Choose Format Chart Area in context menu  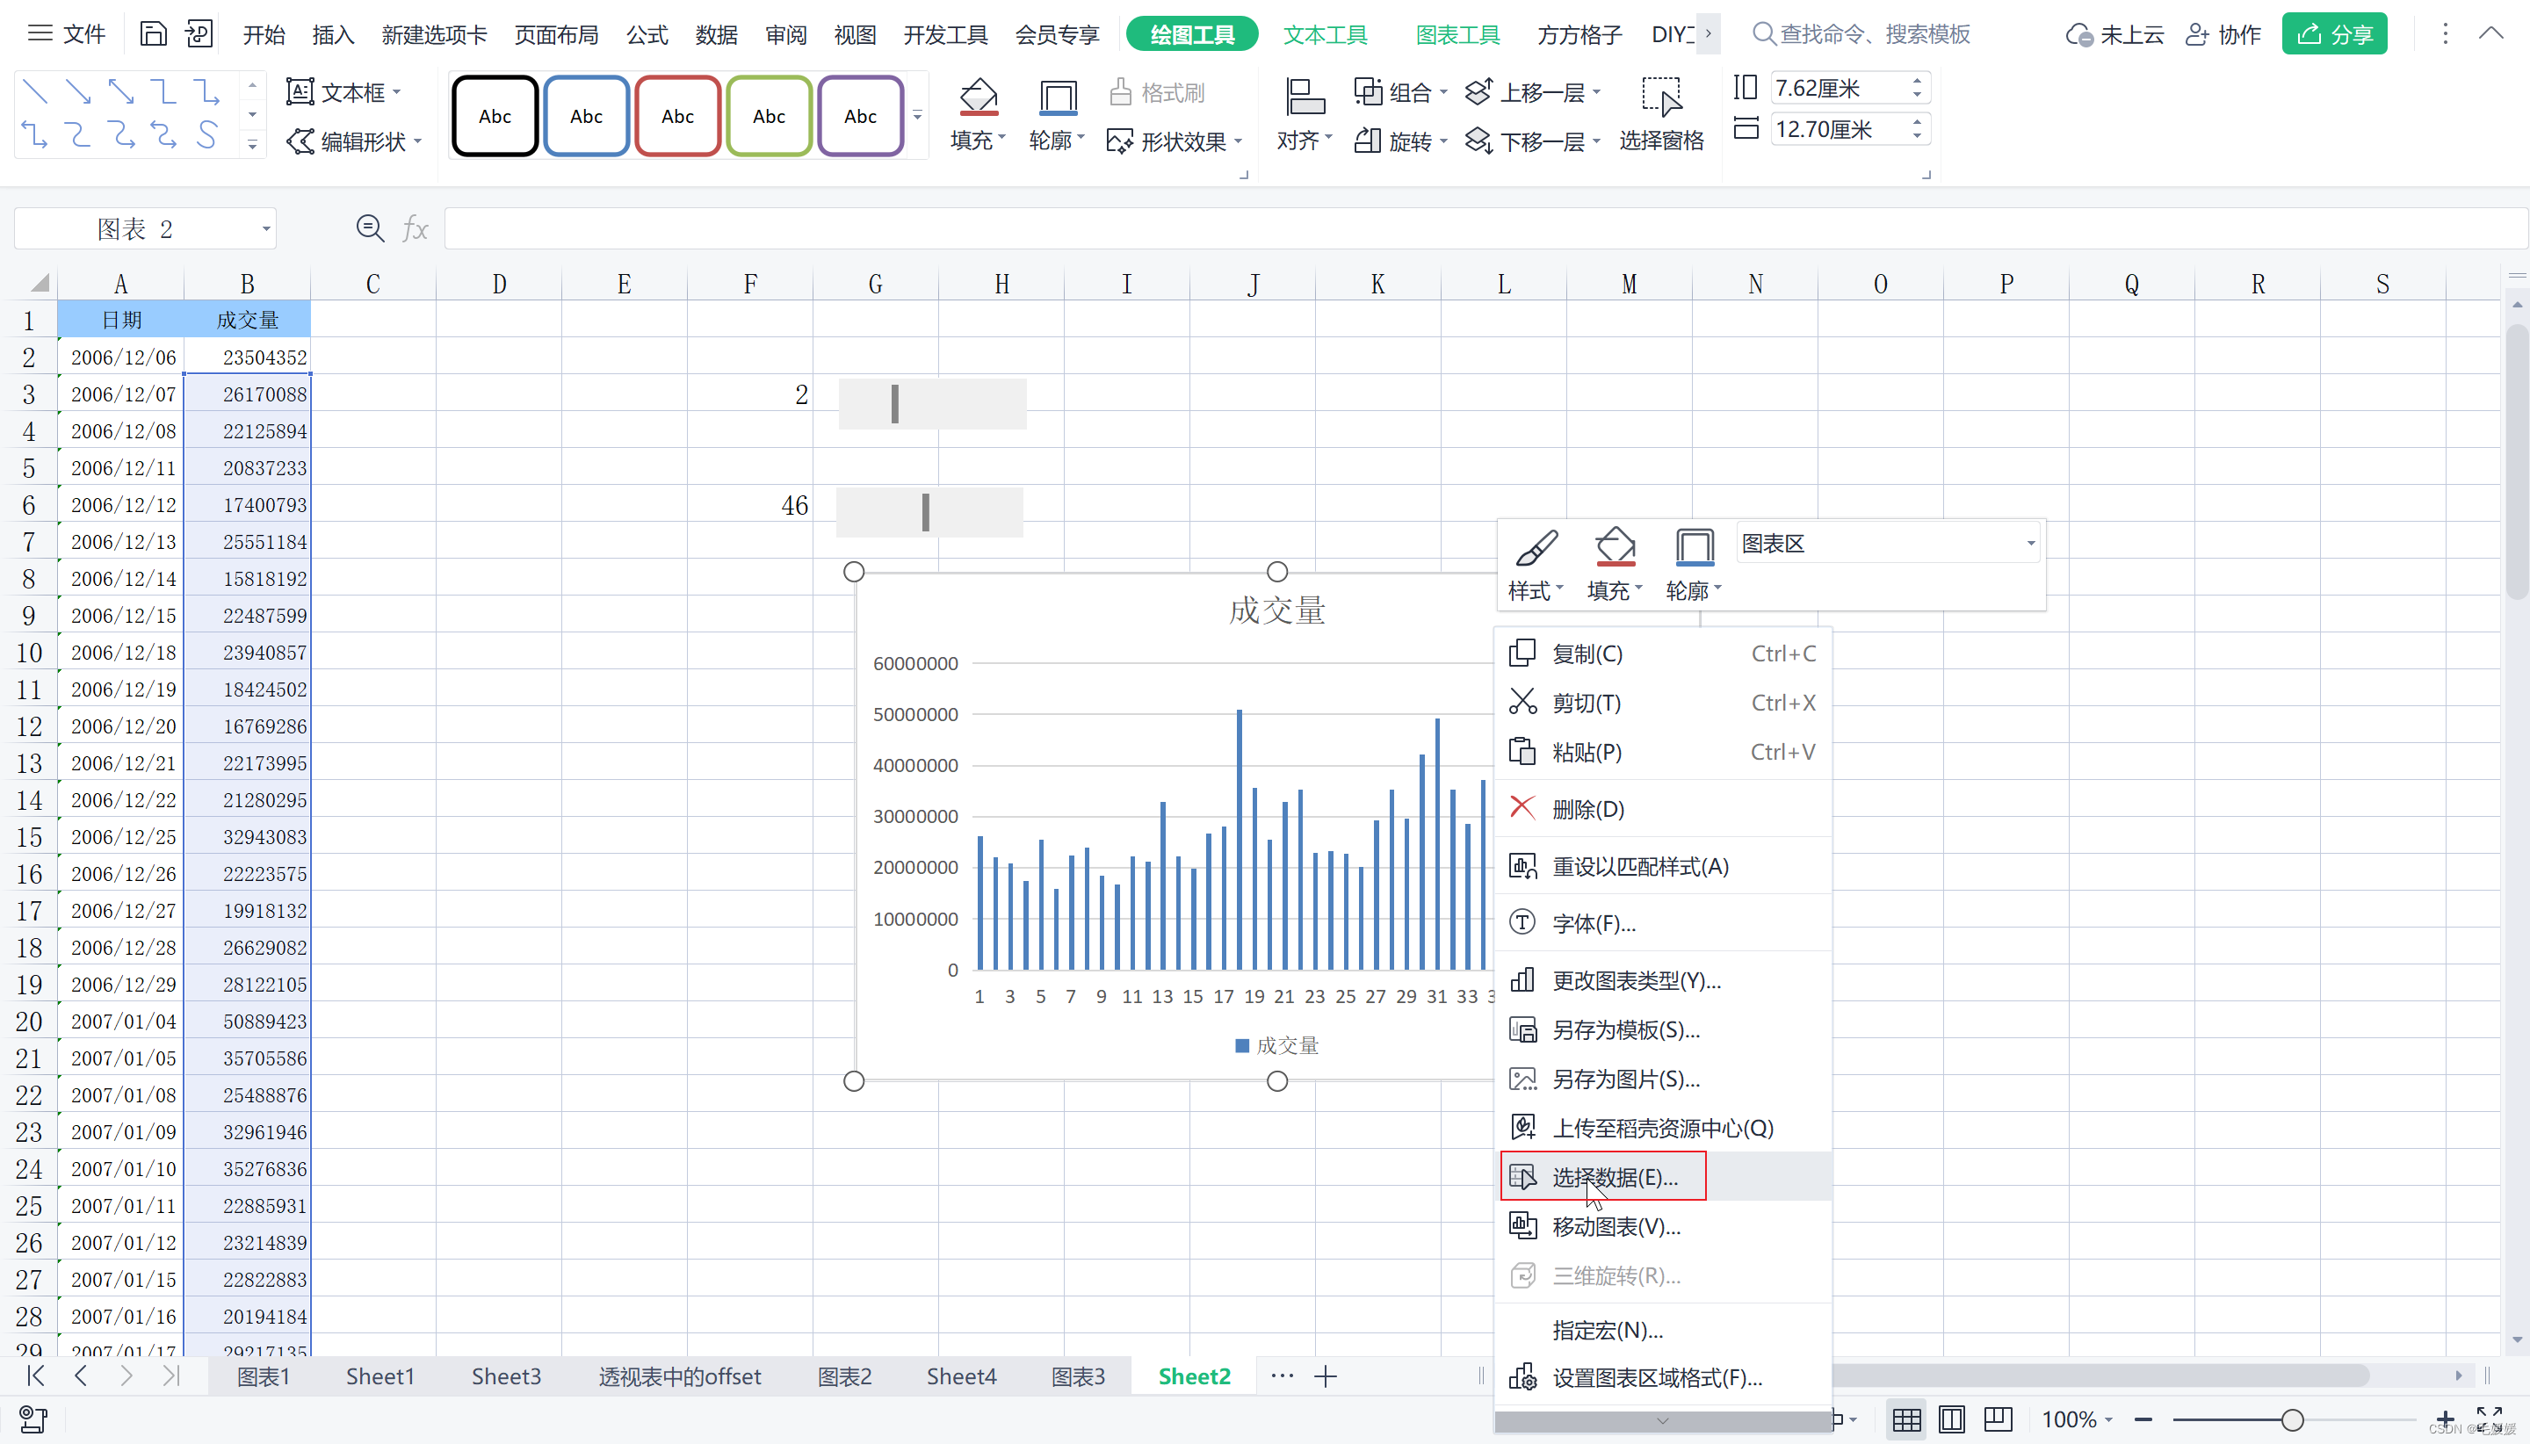pos(1663,1377)
